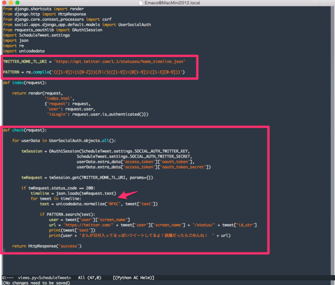Click the 'import unicodedata' line
This screenshot has width=335, height=285.
[x=24, y=51]
